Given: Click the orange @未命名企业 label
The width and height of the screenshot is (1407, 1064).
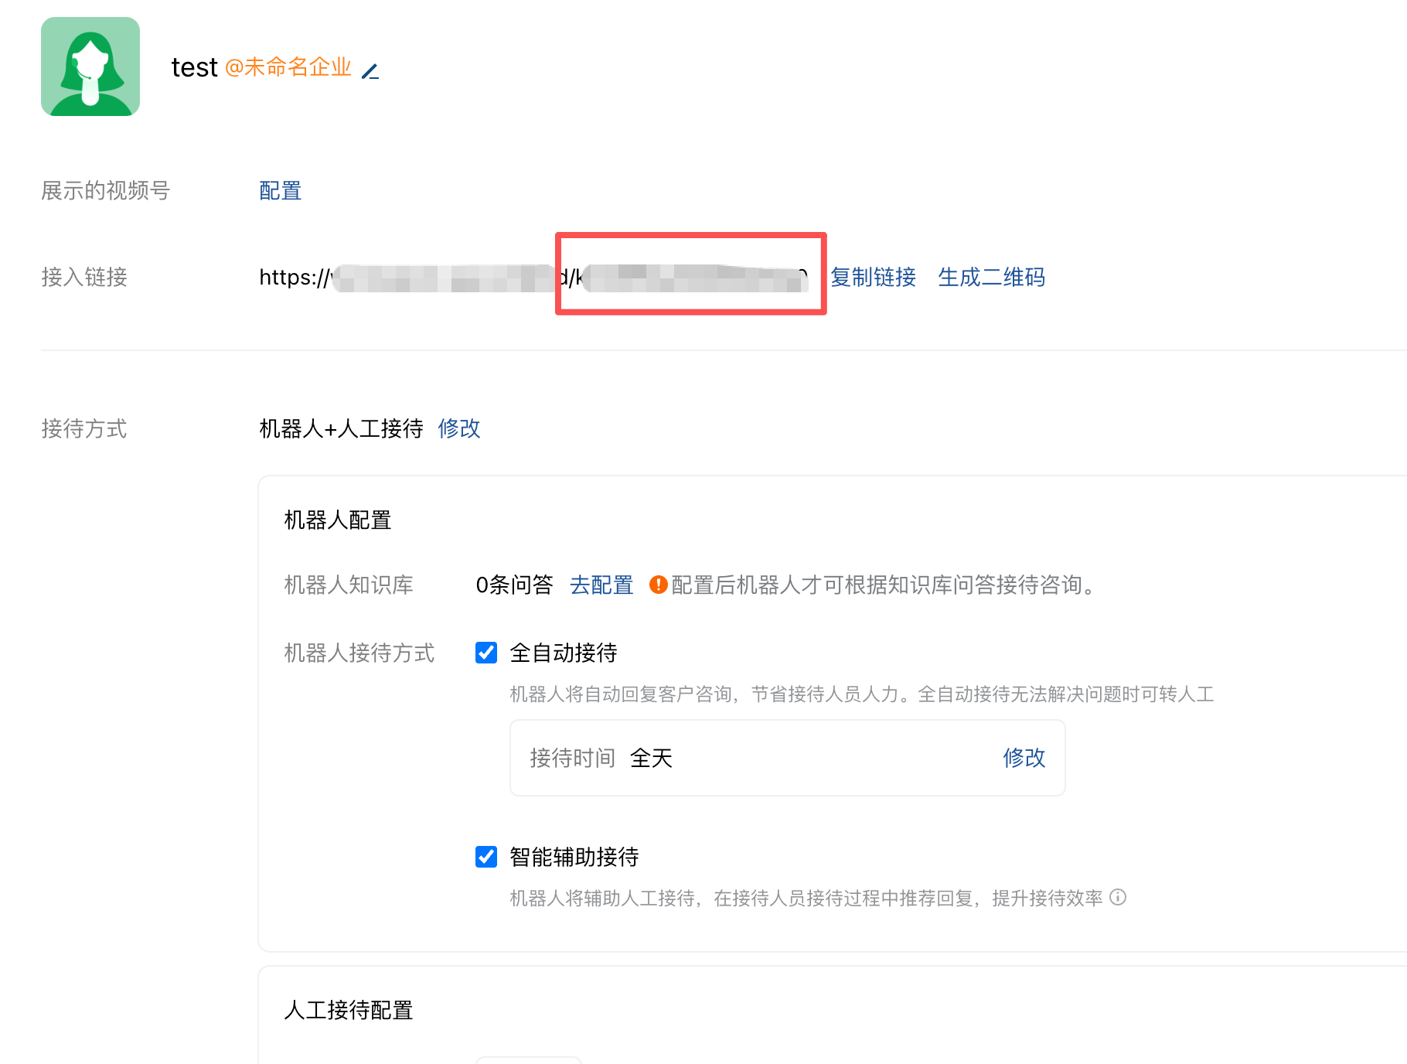Looking at the screenshot, I should pyautogui.click(x=288, y=68).
